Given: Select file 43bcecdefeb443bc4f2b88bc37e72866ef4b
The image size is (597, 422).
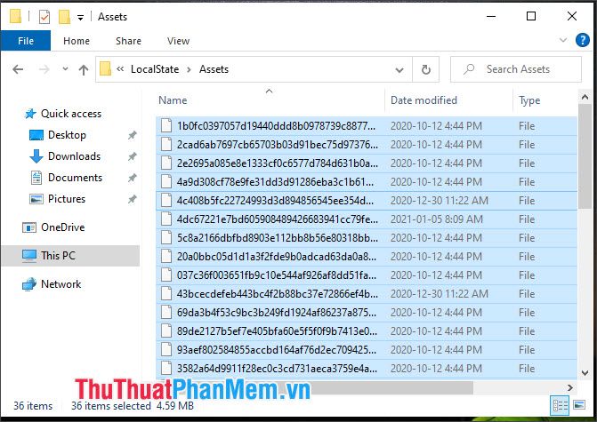Looking at the screenshot, I should [367, 293].
